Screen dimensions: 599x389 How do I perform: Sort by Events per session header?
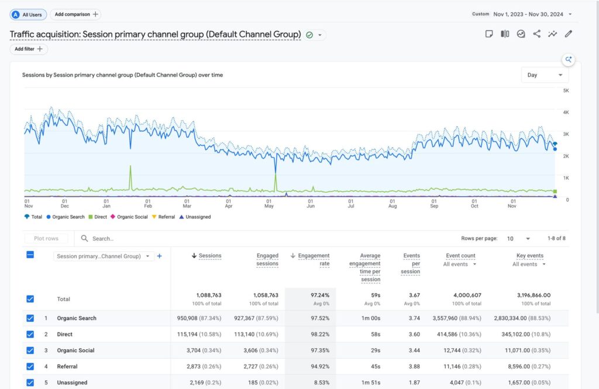411,263
